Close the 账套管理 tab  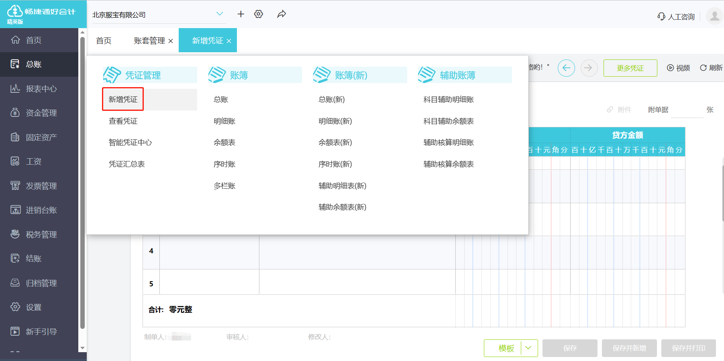tap(171, 41)
